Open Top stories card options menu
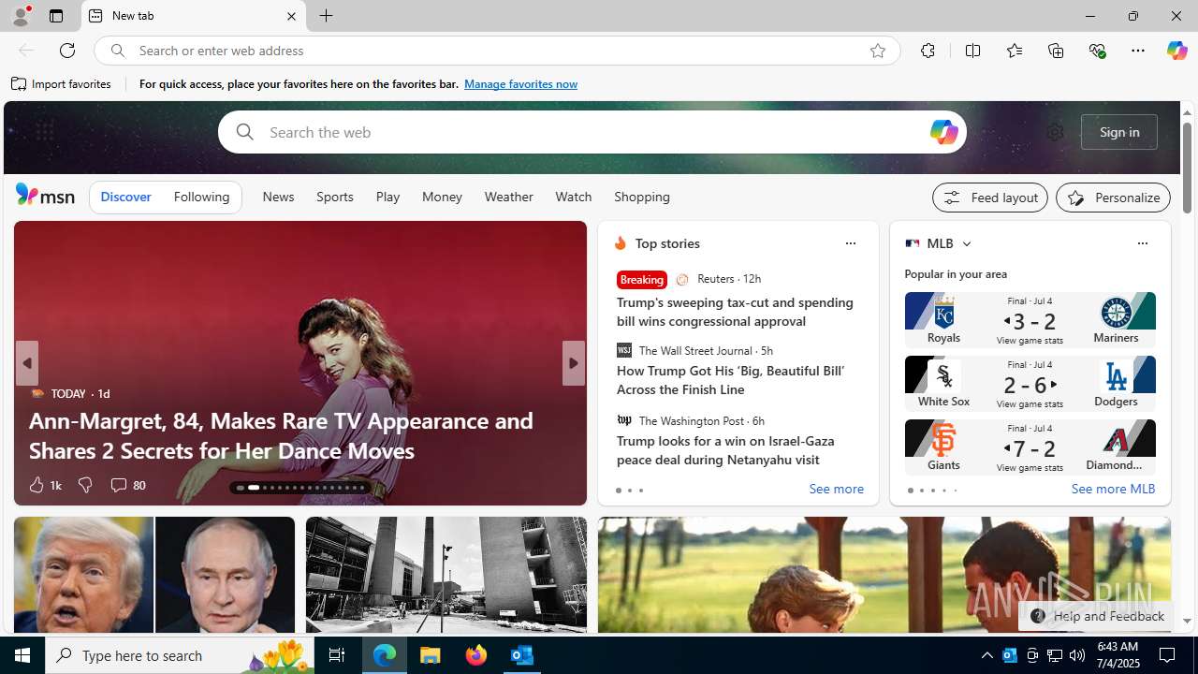Screen dimensions: 1198x674 coord(850,243)
